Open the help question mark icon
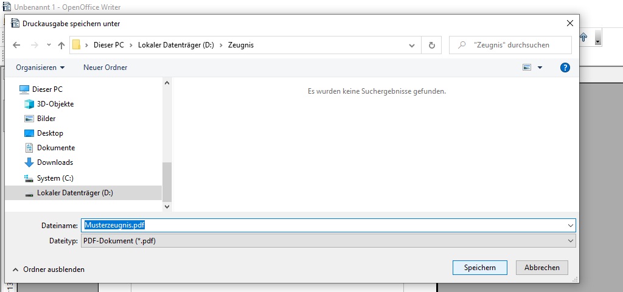Viewport: 623px width, 292px height. coord(565,68)
